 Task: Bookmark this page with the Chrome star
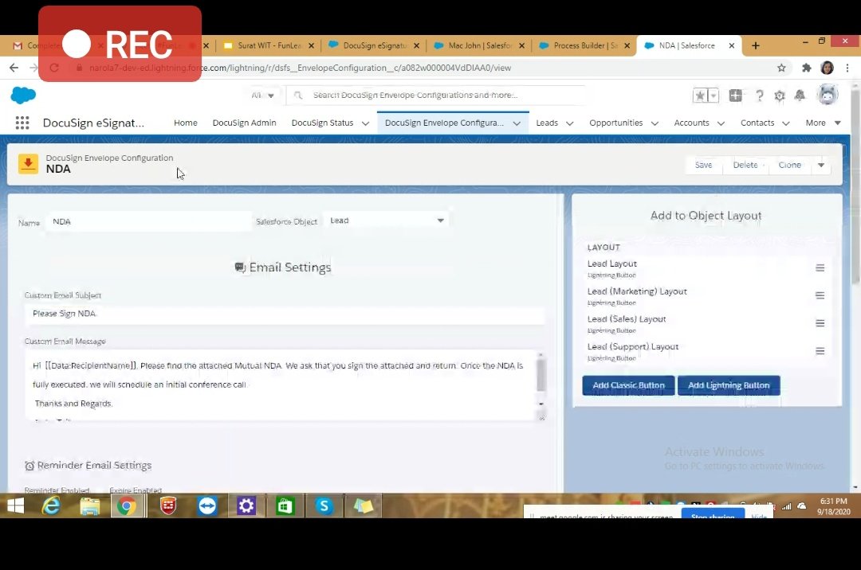click(781, 68)
